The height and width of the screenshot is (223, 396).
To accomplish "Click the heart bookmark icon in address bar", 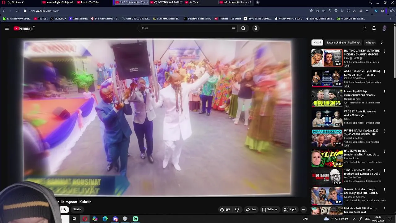I will coord(348,11).
